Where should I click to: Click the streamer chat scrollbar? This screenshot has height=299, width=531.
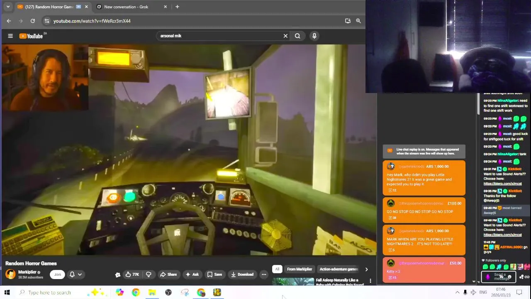pos(479,104)
